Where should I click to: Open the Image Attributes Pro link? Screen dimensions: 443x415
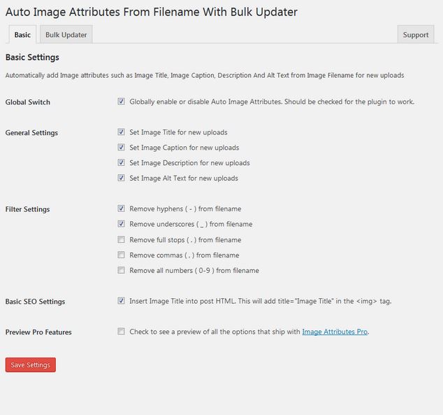point(335,332)
